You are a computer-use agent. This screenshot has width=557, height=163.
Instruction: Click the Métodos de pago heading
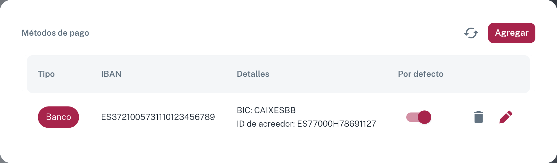55,33
